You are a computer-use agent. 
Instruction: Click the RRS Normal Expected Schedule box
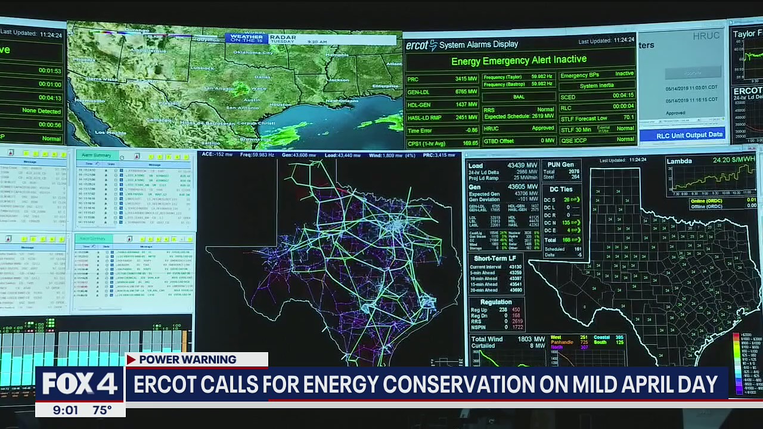coord(519,113)
